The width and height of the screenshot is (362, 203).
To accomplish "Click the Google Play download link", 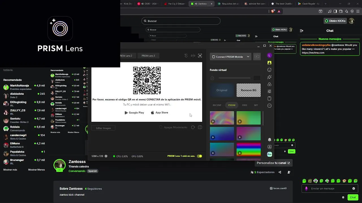I will point(134,113).
